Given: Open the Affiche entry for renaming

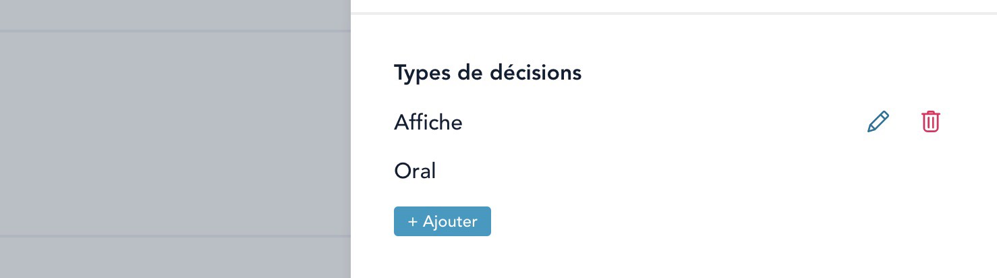Looking at the screenshot, I should [878, 122].
